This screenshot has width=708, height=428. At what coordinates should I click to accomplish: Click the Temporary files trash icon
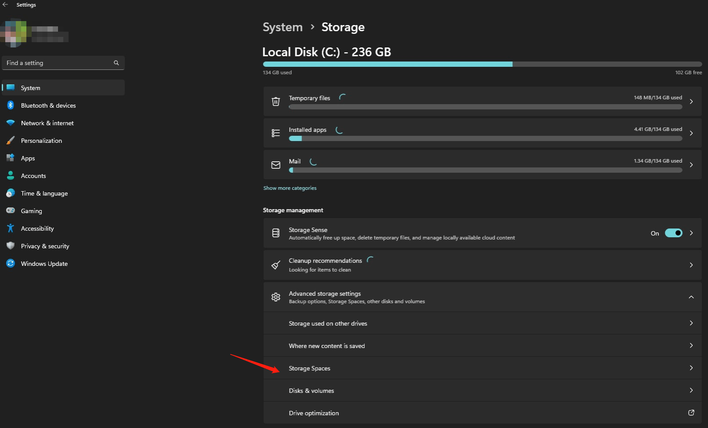(x=276, y=102)
